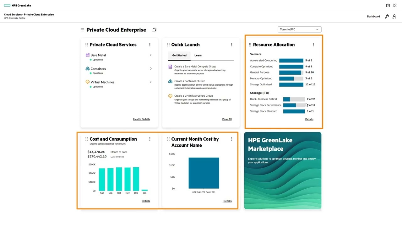Viewport: 402px width, 226px height.
Task: Click the Accelerated Computing allocation bar
Action: [291, 60]
